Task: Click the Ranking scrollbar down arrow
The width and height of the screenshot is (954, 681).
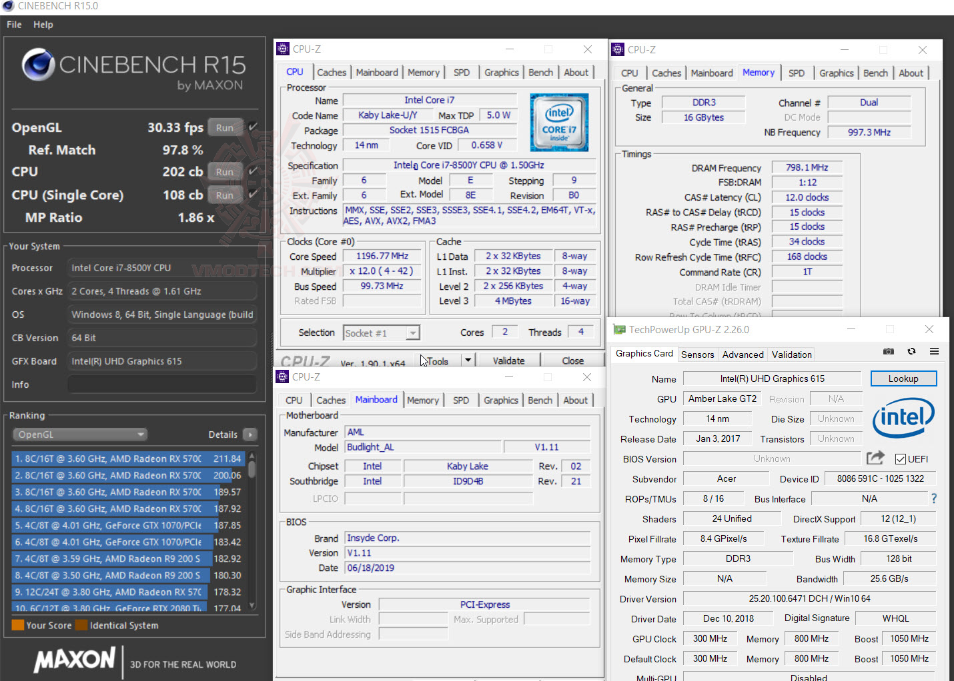Action: click(x=252, y=606)
